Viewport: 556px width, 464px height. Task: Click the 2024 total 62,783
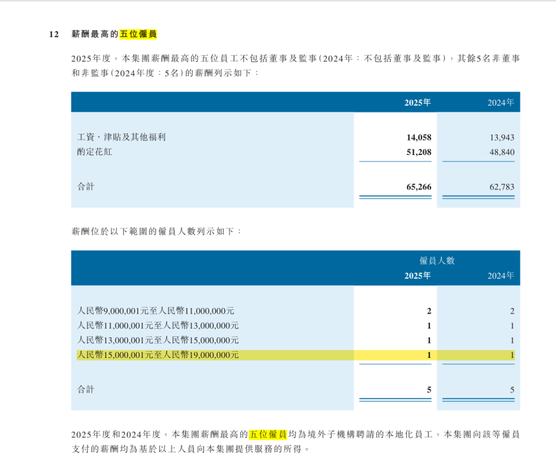tap(502, 187)
